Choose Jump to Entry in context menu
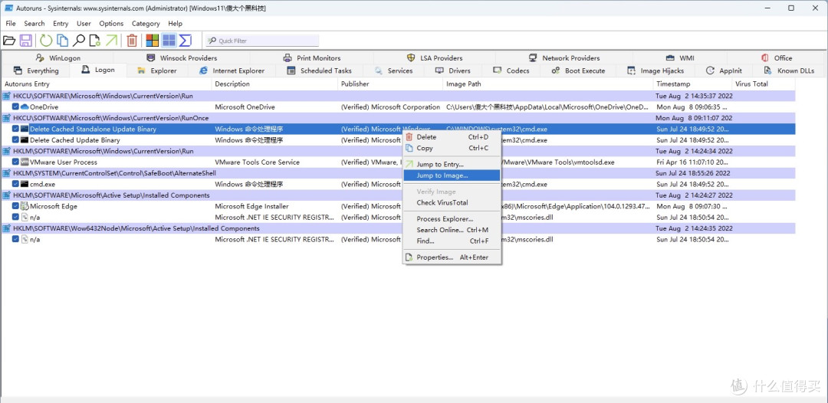This screenshot has width=828, height=403. pyautogui.click(x=452, y=165)
